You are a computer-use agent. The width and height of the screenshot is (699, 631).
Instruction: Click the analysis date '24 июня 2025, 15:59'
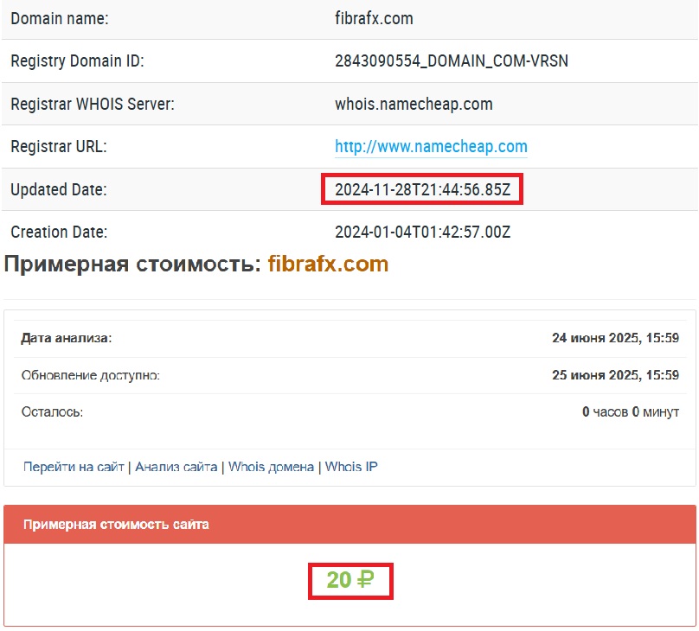(615, 338)
